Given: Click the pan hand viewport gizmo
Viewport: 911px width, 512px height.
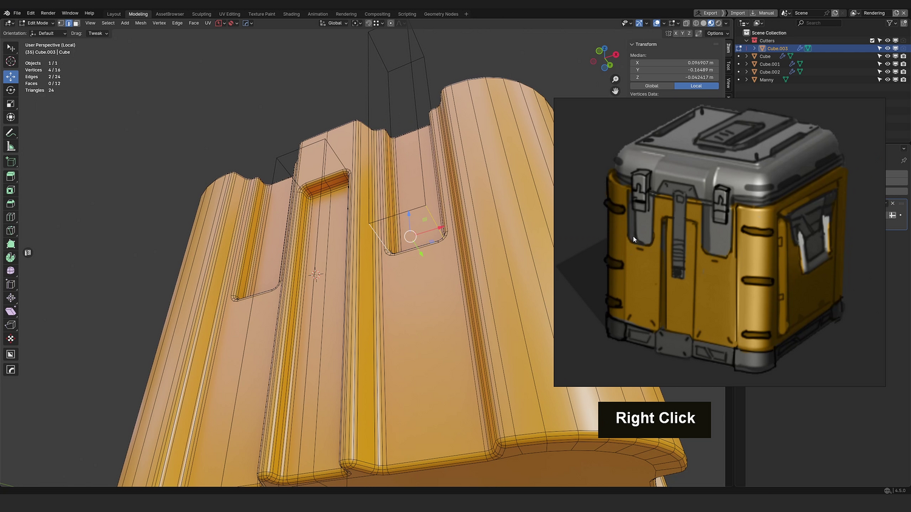Looking at the screenshot, I should pos(615,91).
